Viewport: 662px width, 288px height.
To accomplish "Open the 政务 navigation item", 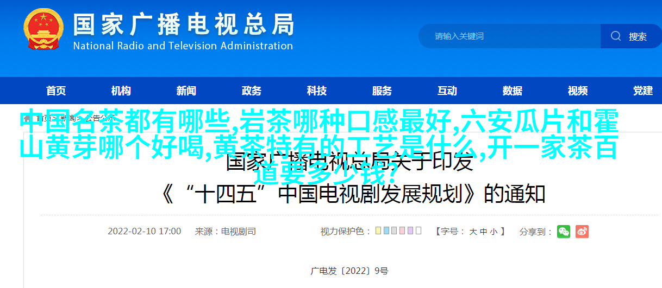I will 252,91.
